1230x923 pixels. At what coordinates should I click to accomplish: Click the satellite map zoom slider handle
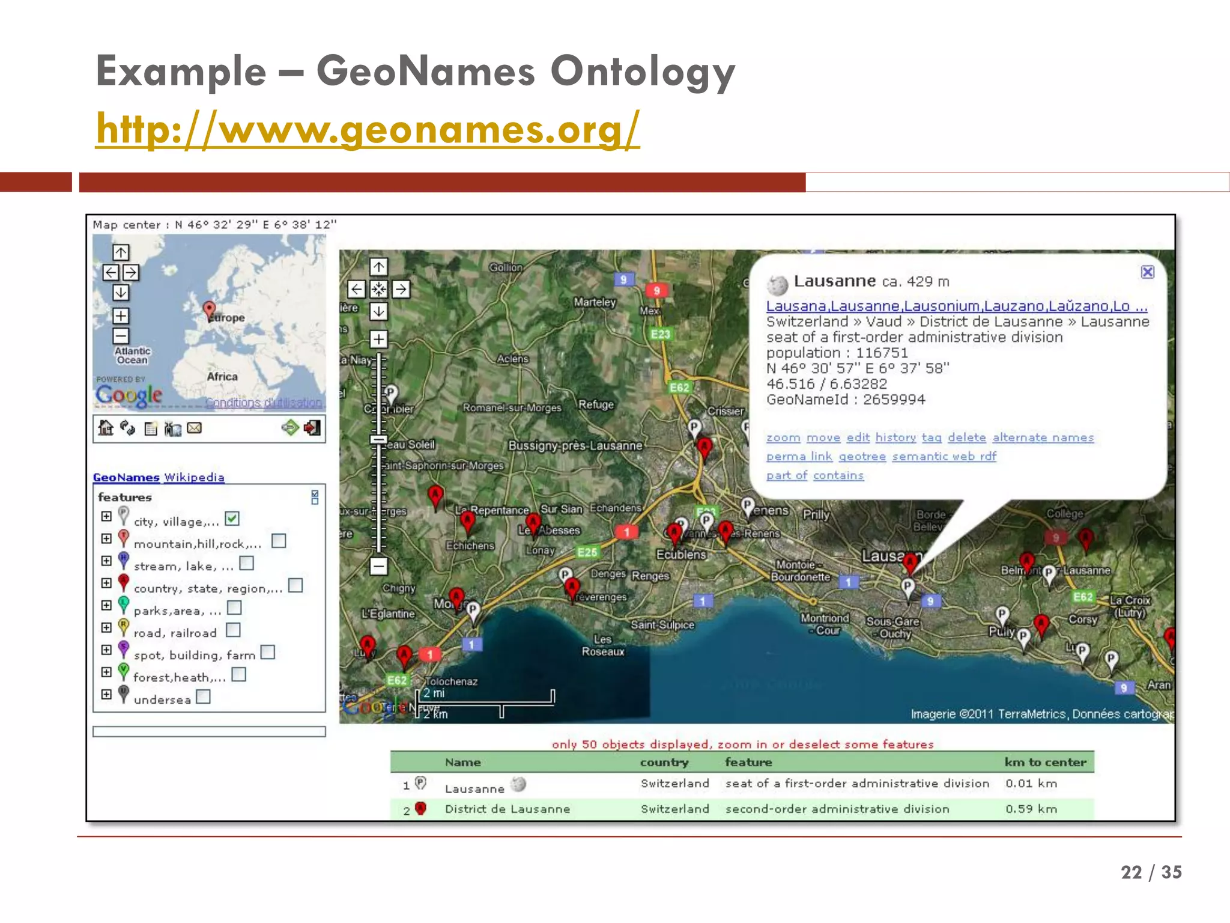[x=378, y=439]
